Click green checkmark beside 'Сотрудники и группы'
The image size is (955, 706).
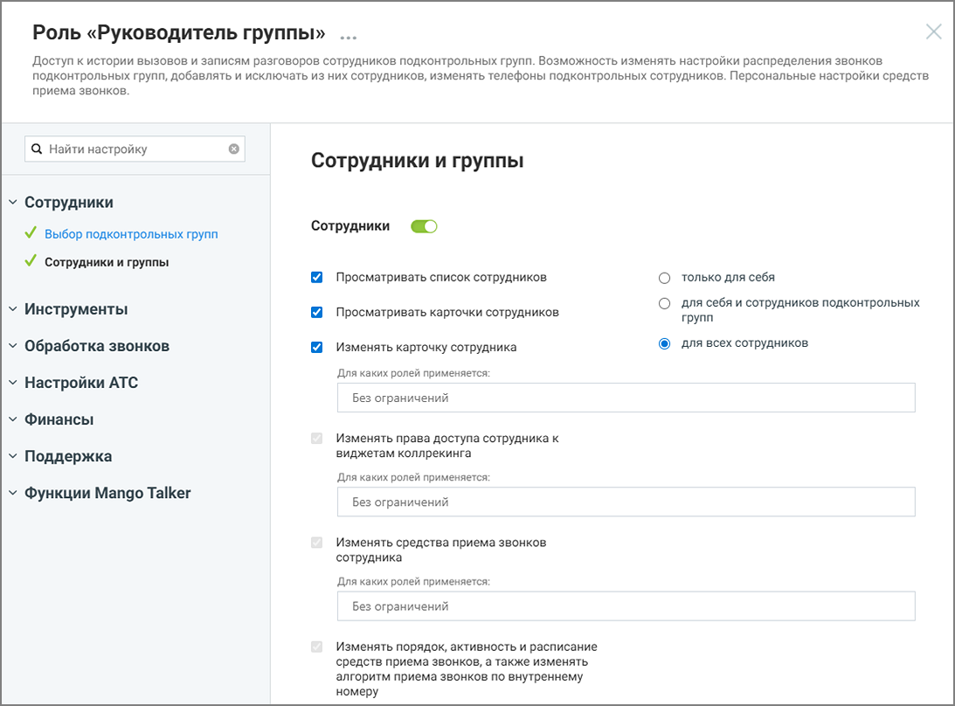[31, 261]
